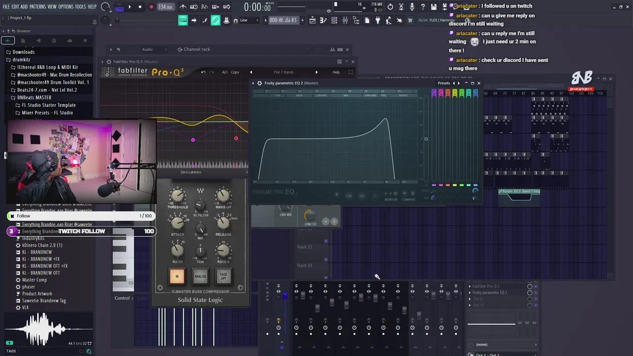
Task: Click the EQ 2 HQ button
Action: pos(362,196)
